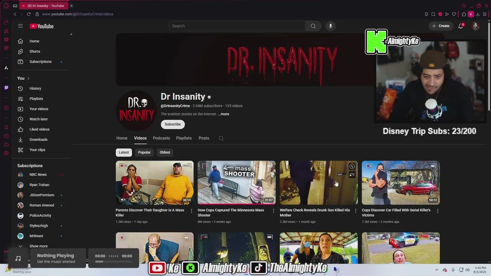Click the Opera flow send icon

coord(447,14)
